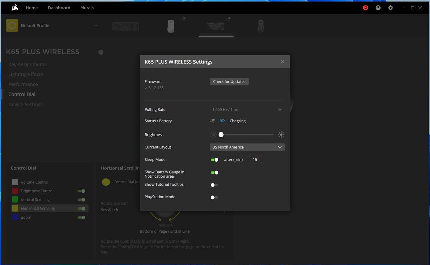Go to Lighting Effects section
Screen dimensions: 430x265
pyautogui.click(x=26, y=74)
